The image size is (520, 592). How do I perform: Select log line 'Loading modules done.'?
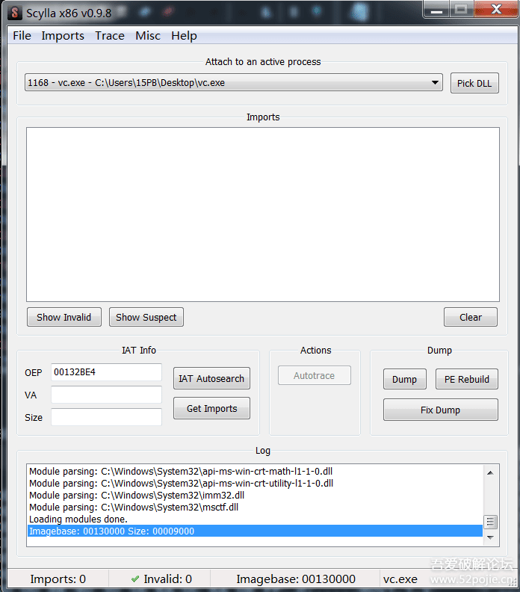pos(255,519)
